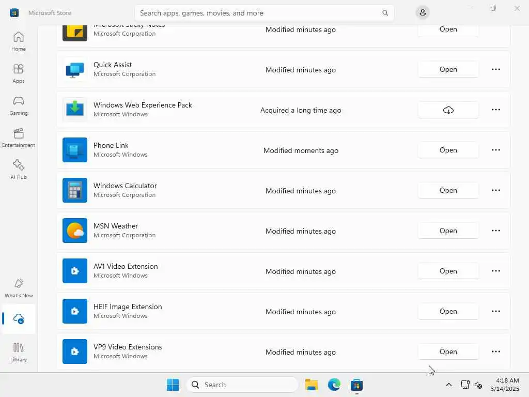Open MSN Weather

448,231
